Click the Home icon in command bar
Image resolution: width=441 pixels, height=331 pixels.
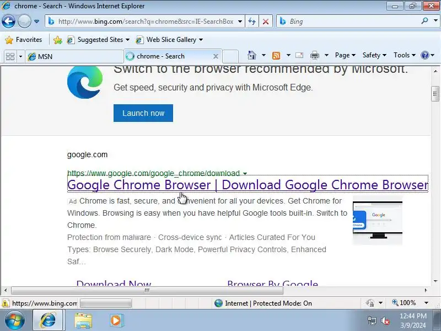252,55
